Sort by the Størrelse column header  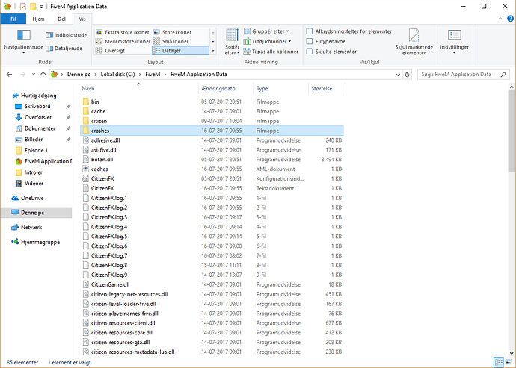[327, 88]
